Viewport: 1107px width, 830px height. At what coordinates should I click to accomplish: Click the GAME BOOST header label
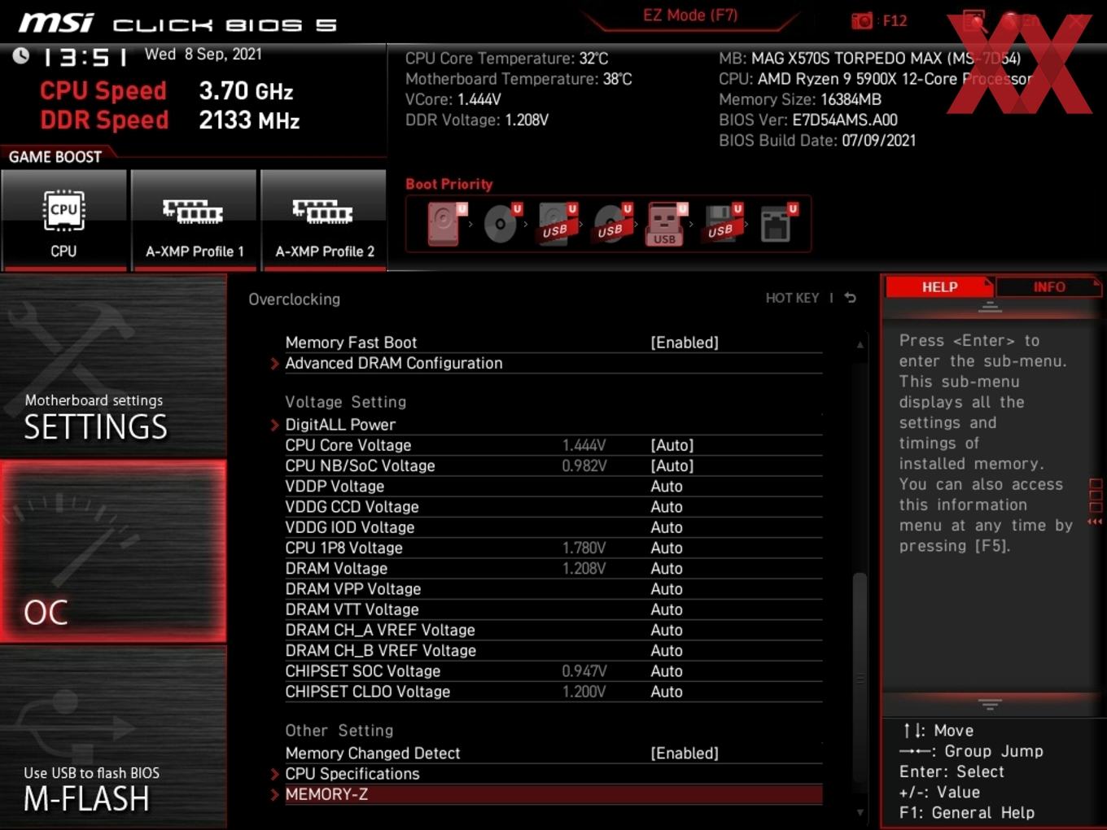click(55, 157)
